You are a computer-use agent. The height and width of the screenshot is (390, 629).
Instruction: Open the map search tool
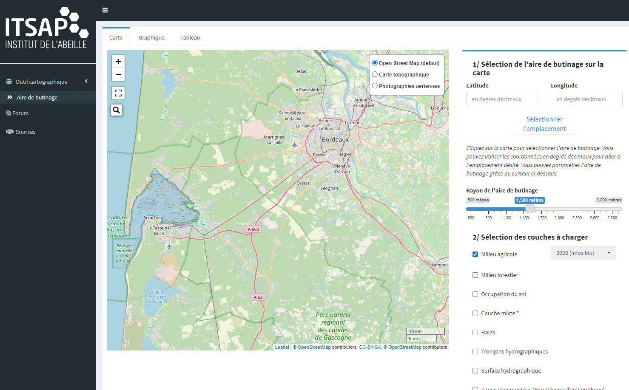tap(117, 110)
